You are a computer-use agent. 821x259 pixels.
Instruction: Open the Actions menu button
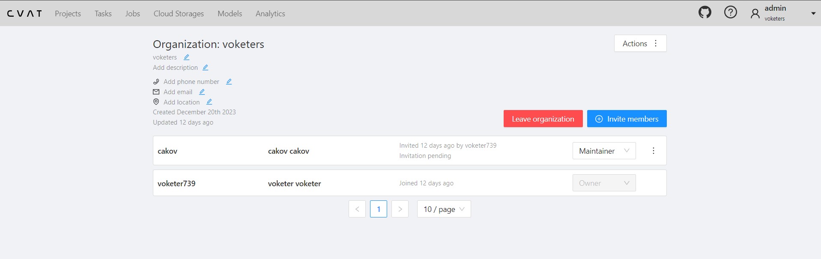click(640, 43)
